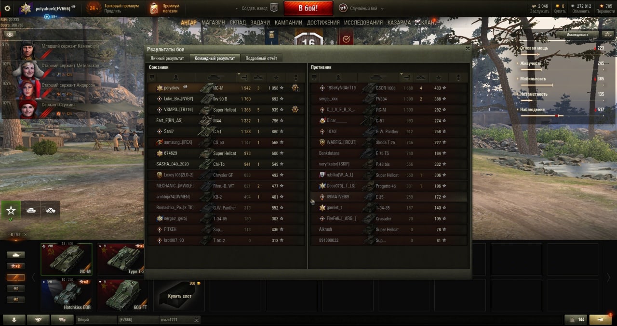The width and height of the screenshot is (617, 326).
Task: Open the chat channels button
Action: (x=62, y=319)
